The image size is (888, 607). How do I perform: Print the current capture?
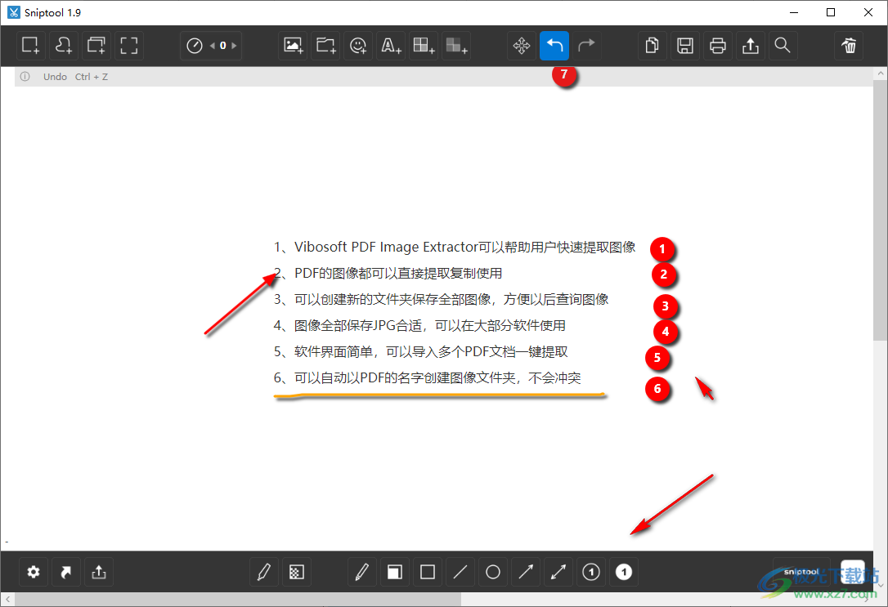pos(717,45)
